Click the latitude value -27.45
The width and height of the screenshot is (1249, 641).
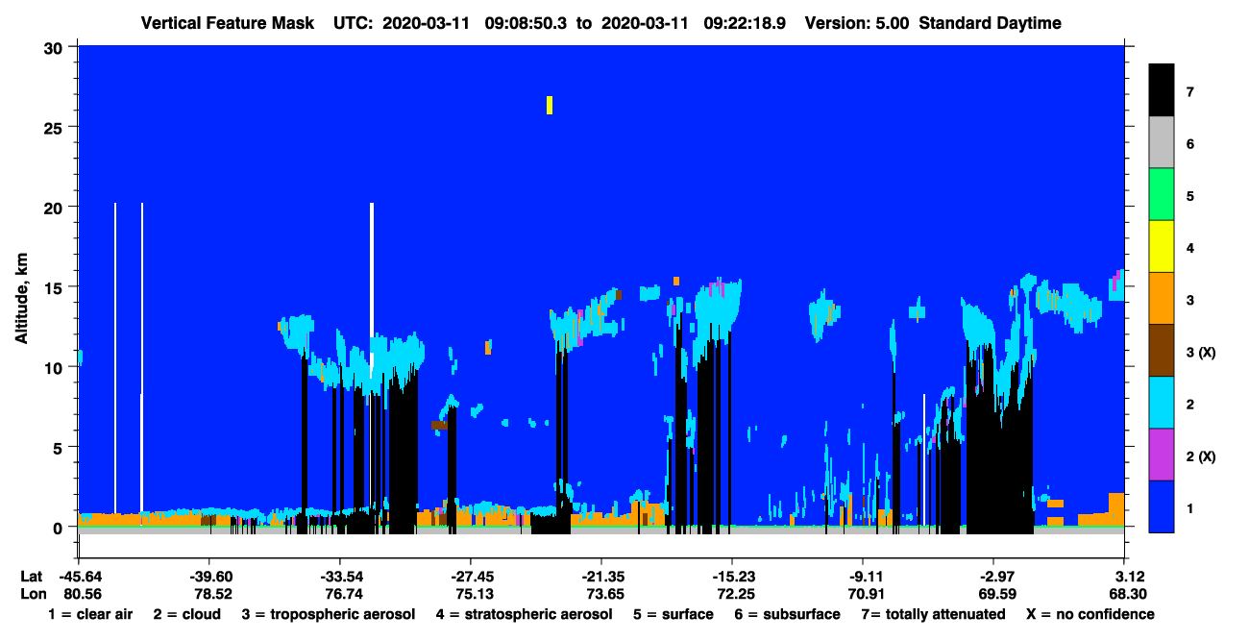(x=471, y=577)
